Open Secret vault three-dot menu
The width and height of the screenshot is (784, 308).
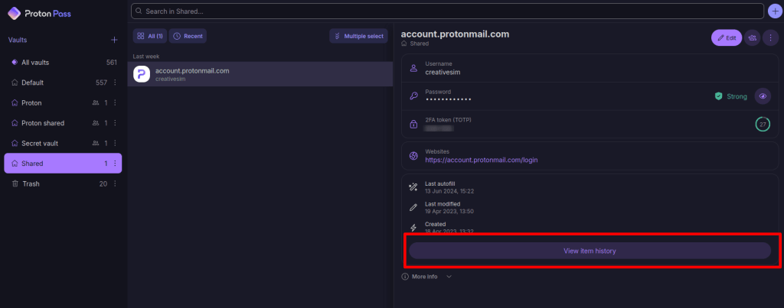point(115,143)
